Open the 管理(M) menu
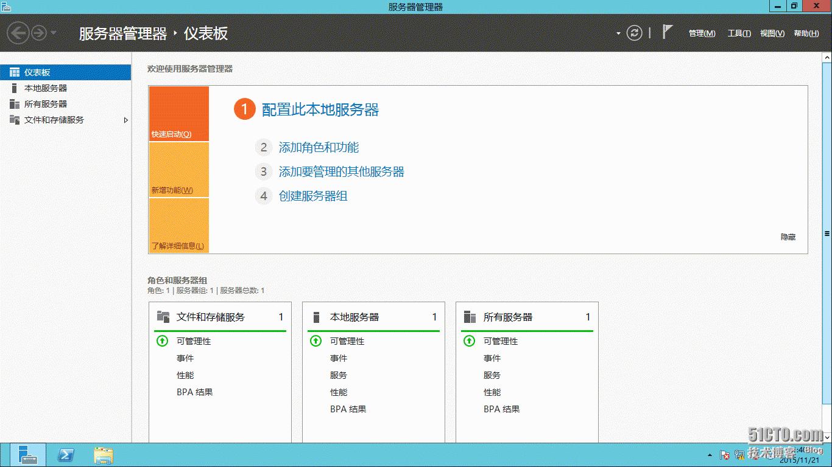Screen dimensions: 832x467 702,33
